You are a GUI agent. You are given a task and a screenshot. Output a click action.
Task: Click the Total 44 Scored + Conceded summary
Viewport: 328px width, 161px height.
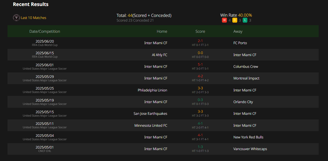click(x=144, y=15)
